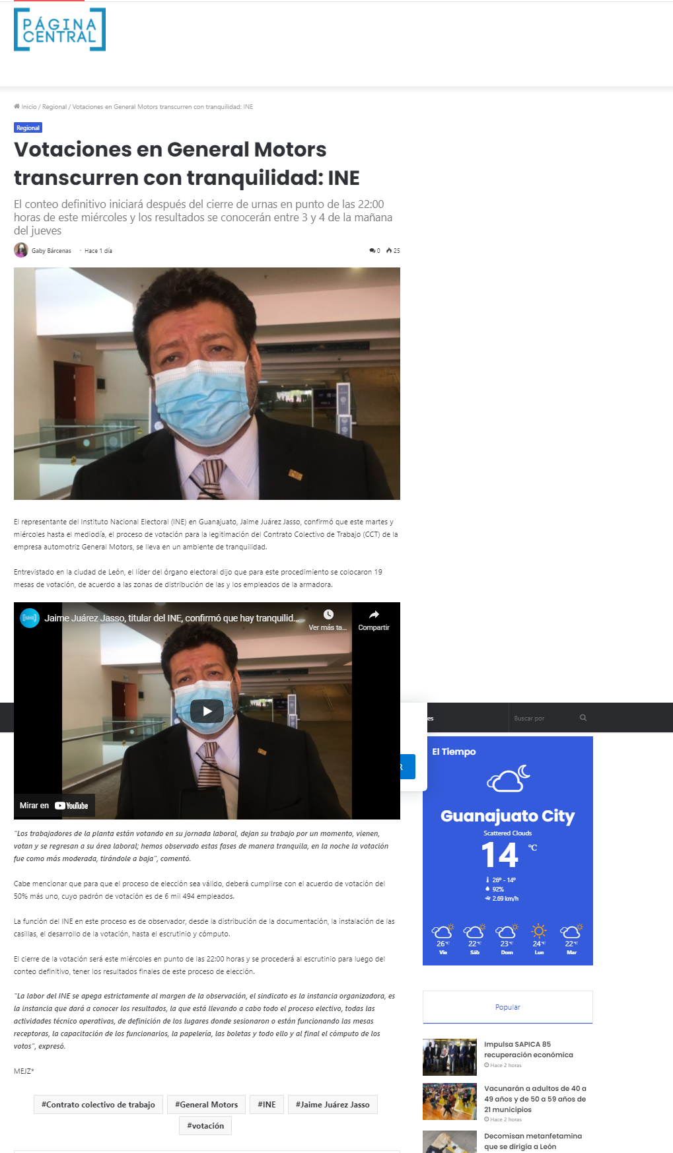Open tag #votación

(205, 1126)
